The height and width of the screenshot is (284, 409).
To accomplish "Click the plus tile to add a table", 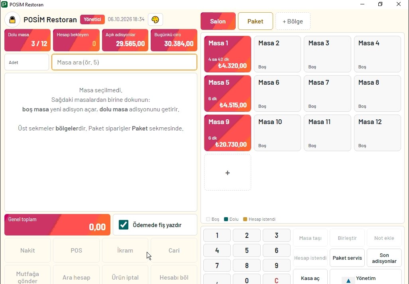I will tap(228, 172).
